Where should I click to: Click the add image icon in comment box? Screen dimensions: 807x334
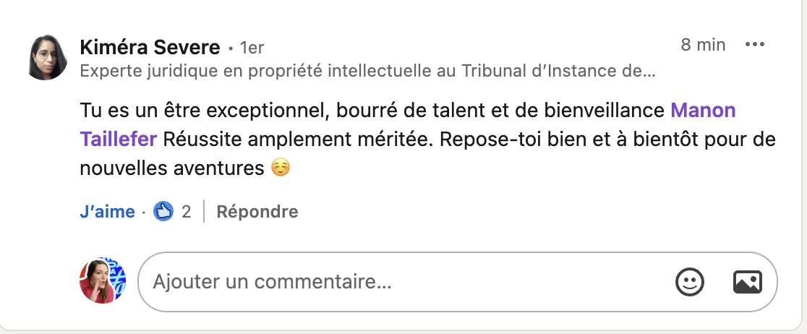point(747,282)
